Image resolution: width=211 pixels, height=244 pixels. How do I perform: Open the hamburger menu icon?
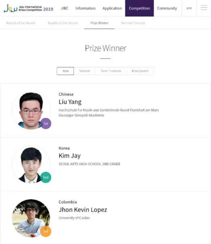click(x=204, y=8)
